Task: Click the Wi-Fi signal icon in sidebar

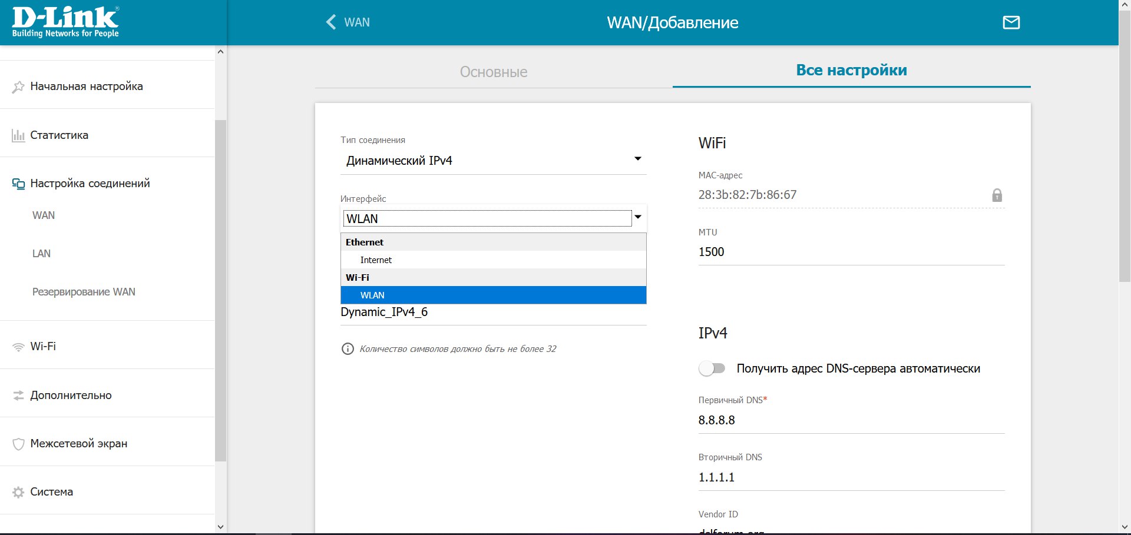Action: [x=18, y=347]
